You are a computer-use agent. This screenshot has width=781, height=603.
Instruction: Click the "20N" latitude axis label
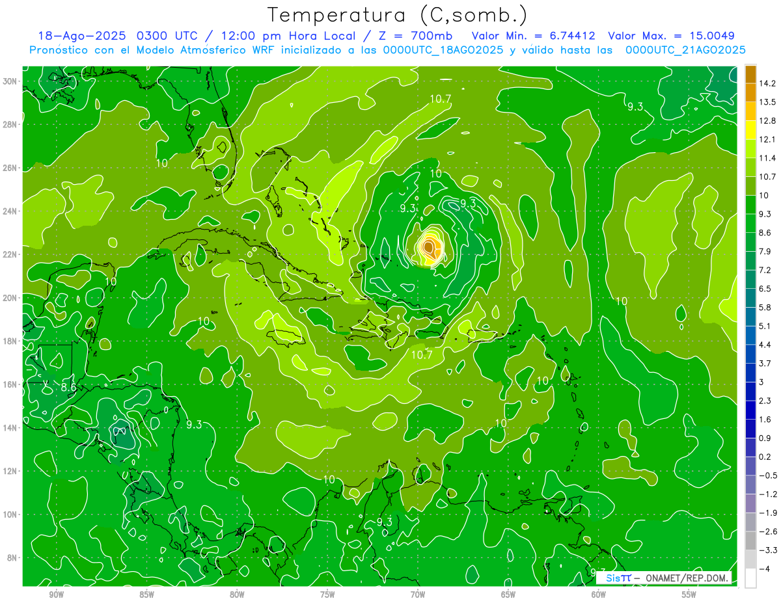(11, 298)
